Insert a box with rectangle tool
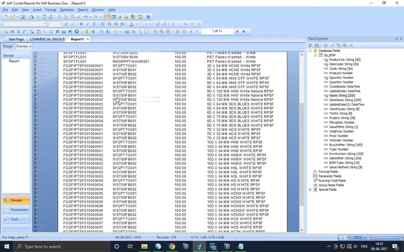Image resolution: width=404 pixels, height=252 pixels. point(51,31)
